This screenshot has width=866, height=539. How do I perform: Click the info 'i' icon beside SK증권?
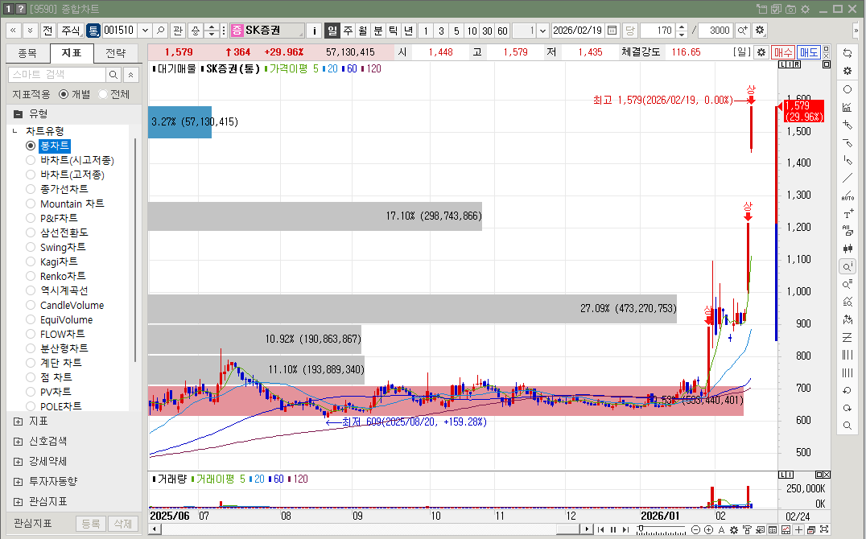(314, 31)
